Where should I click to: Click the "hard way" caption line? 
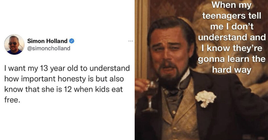click(x=232, y=70)
